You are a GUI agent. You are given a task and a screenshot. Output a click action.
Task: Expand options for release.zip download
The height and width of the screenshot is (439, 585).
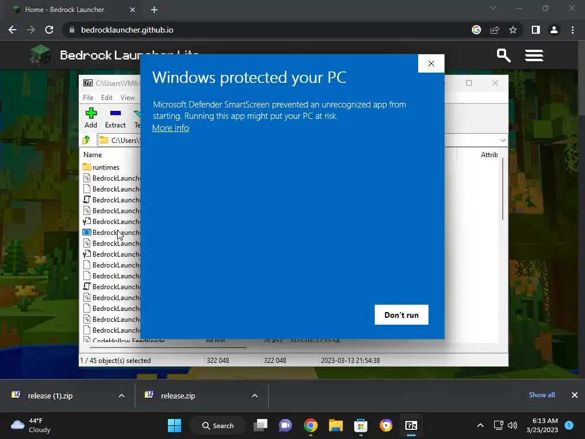coord(255,396)
